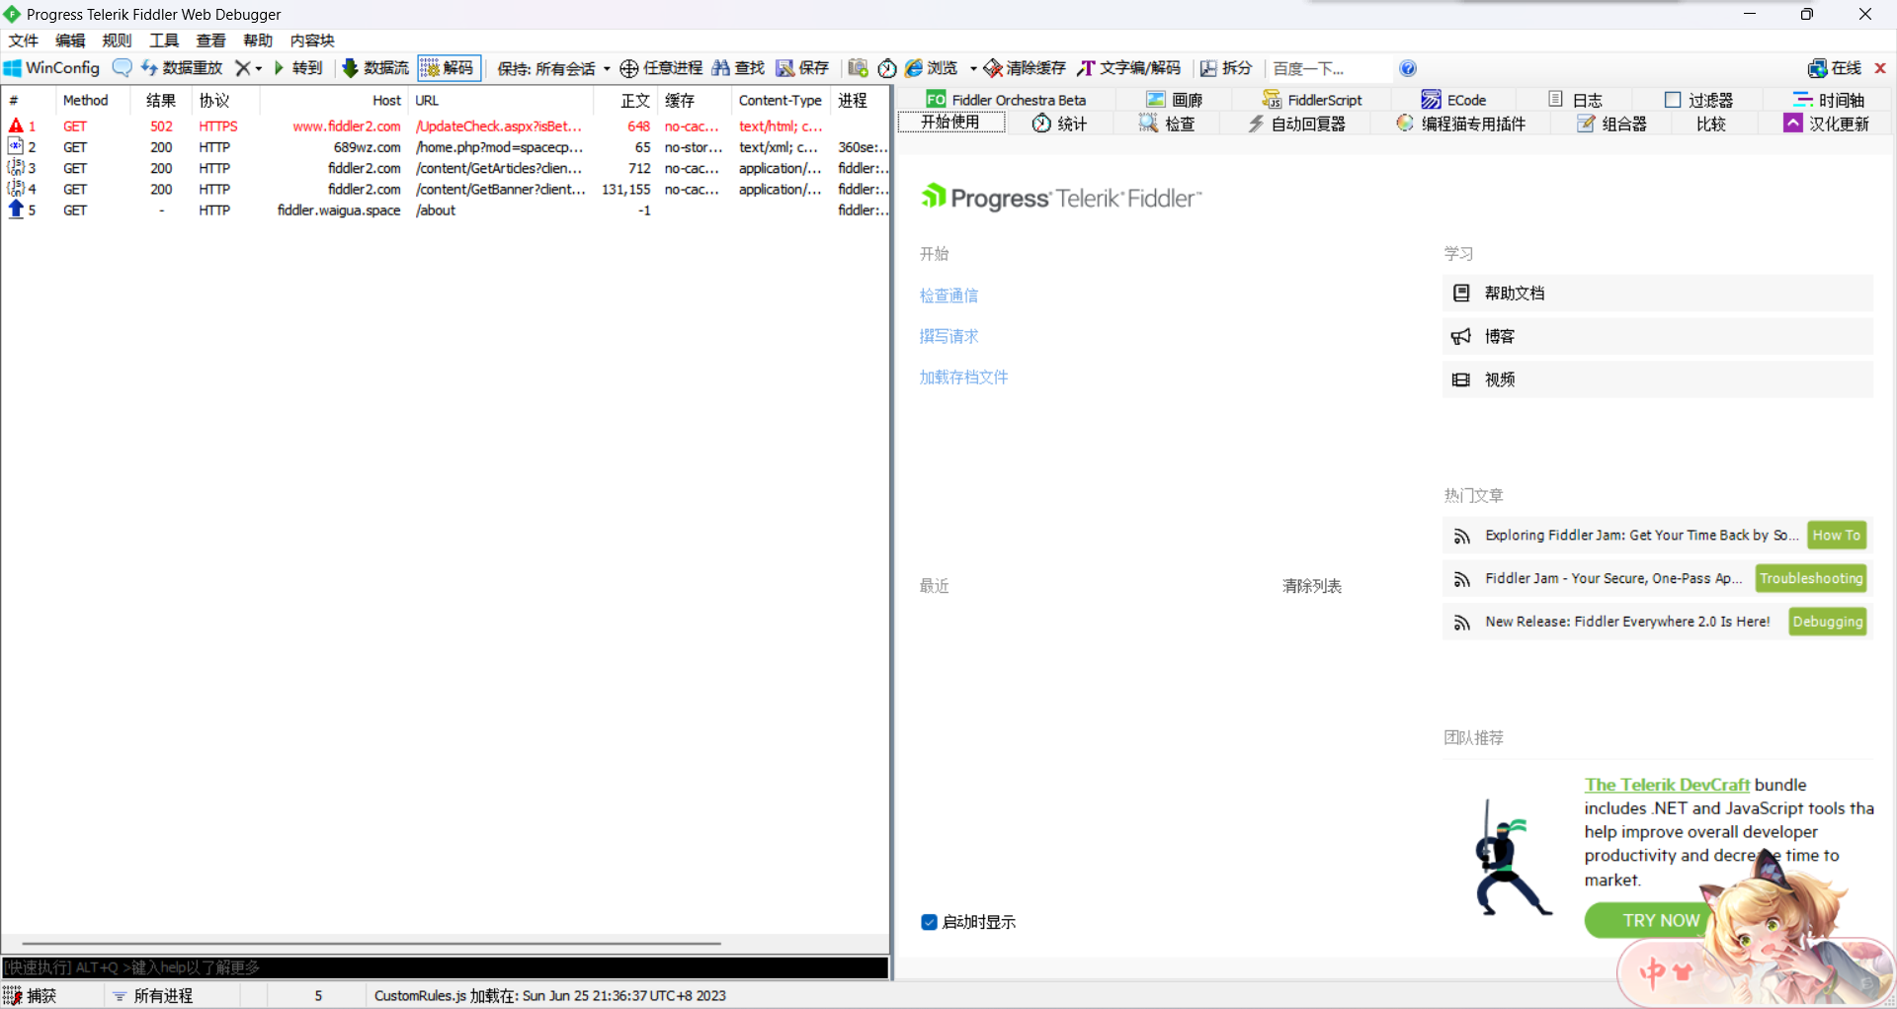Open the 保持: 所有会话 dropdown
Image resolution: width=1897 pixels, height=1009 pixels.
(x=553, y=68)
